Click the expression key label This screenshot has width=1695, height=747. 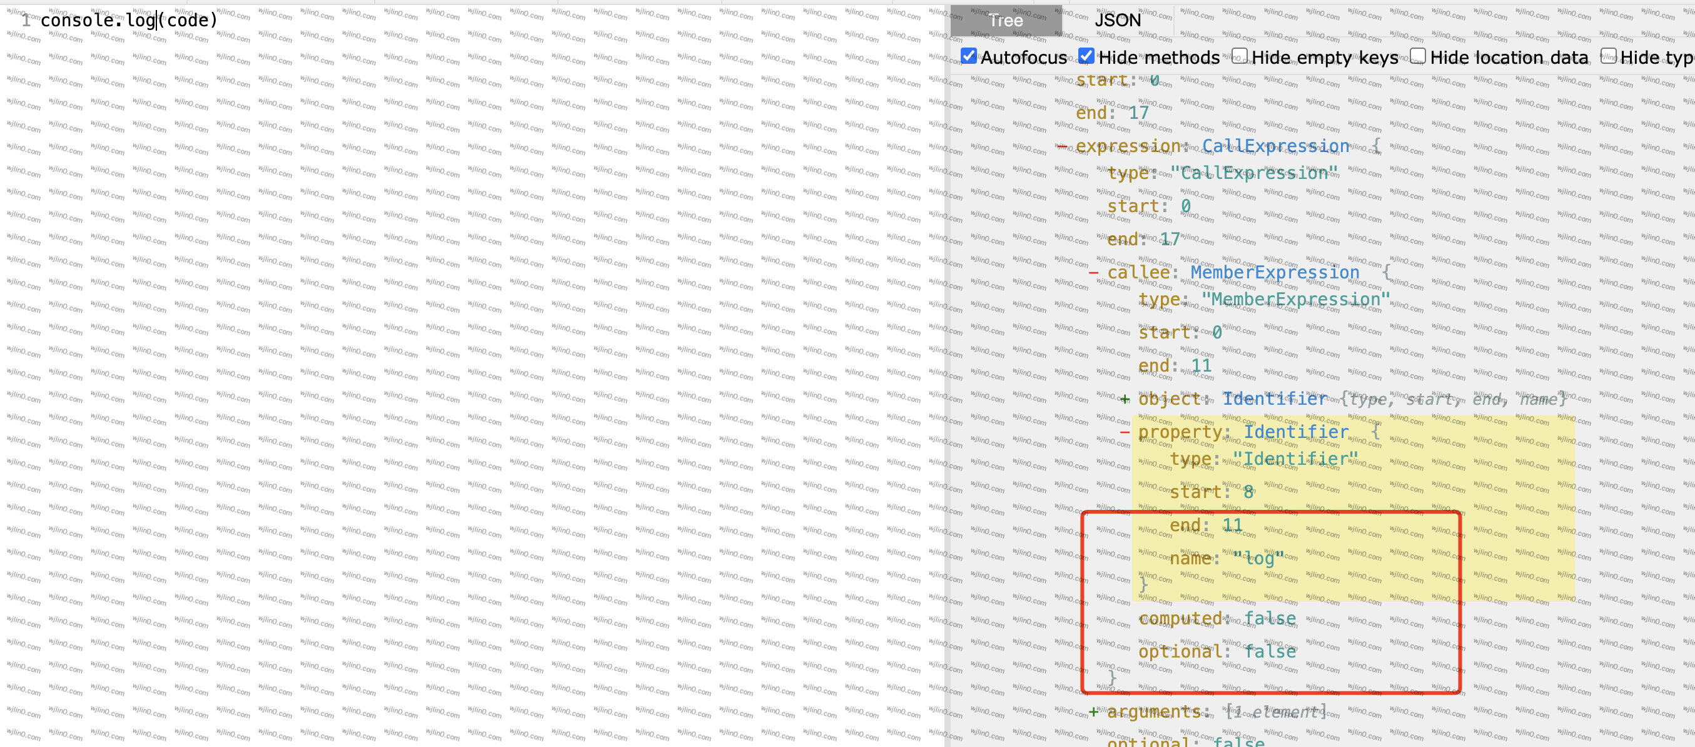1128,146
